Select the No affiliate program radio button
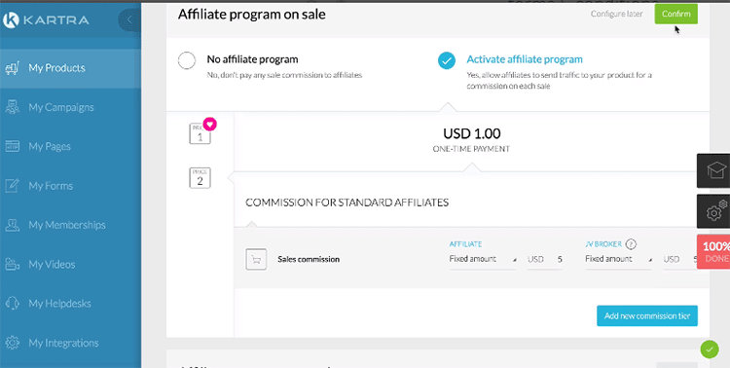This screenshot has width=730, height=368. tap(187, 60)
